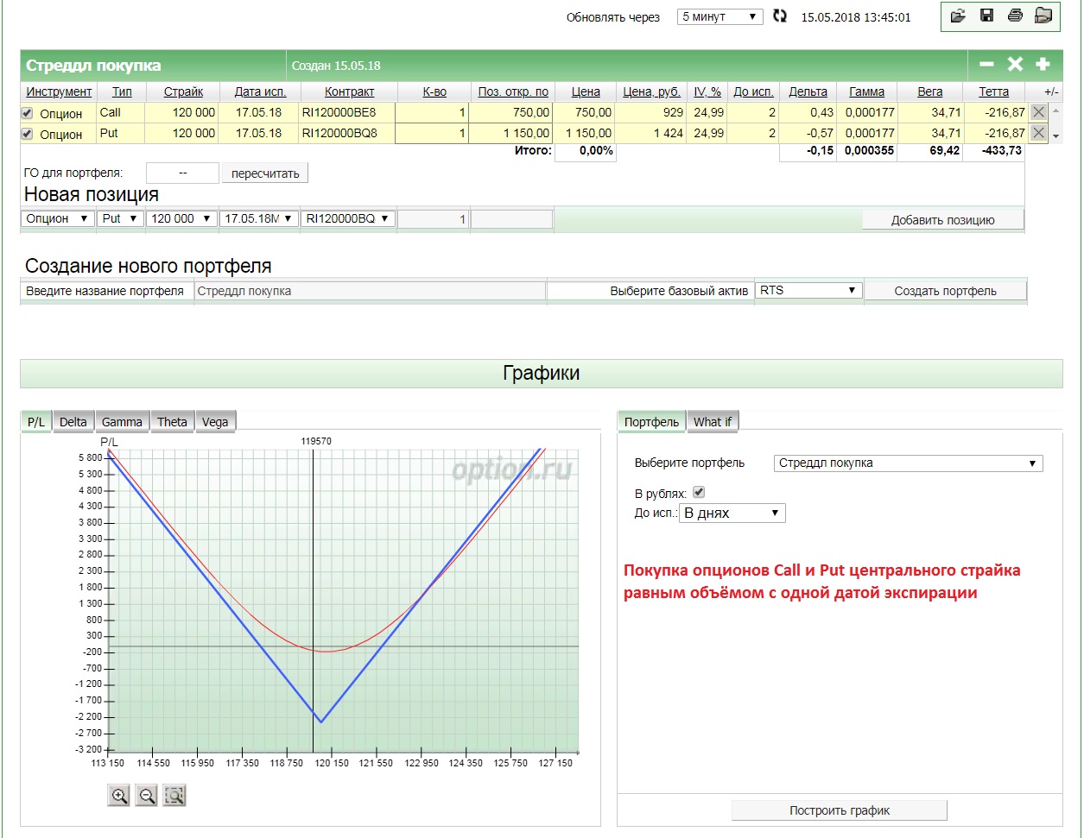This screenshot has width=1084, height=838.
Task: Switch to the Gamma chart tab
Action: point(122,421)
